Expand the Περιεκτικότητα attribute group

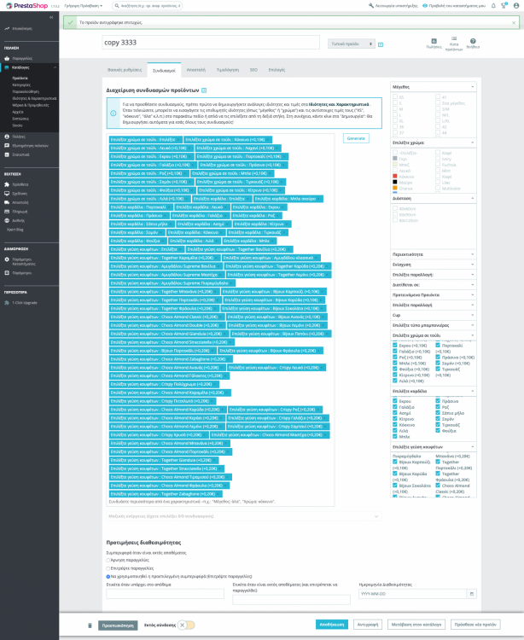pos(434,254)
